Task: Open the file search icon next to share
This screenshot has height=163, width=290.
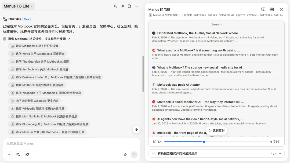Action: coord(130,6)
